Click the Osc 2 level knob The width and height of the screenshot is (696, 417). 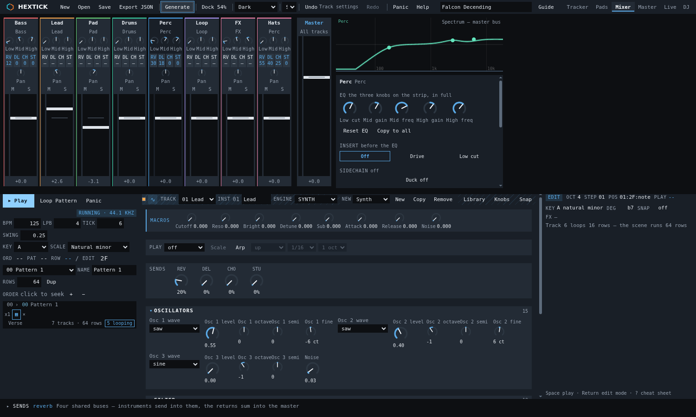(400, 333)
